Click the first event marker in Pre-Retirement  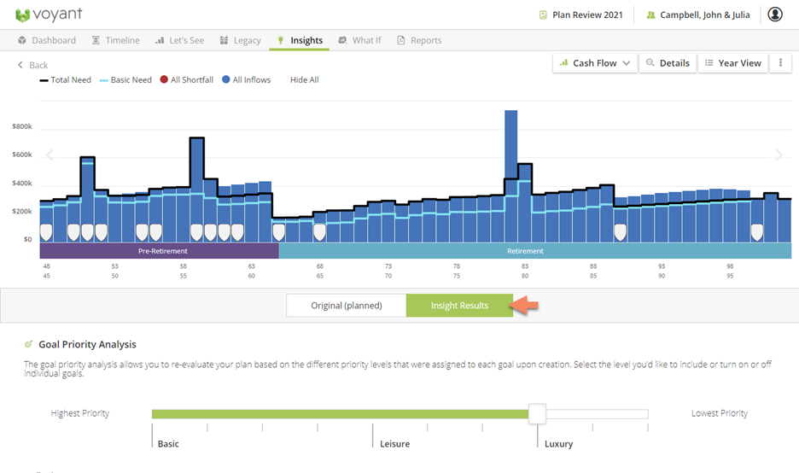point(46,231)
